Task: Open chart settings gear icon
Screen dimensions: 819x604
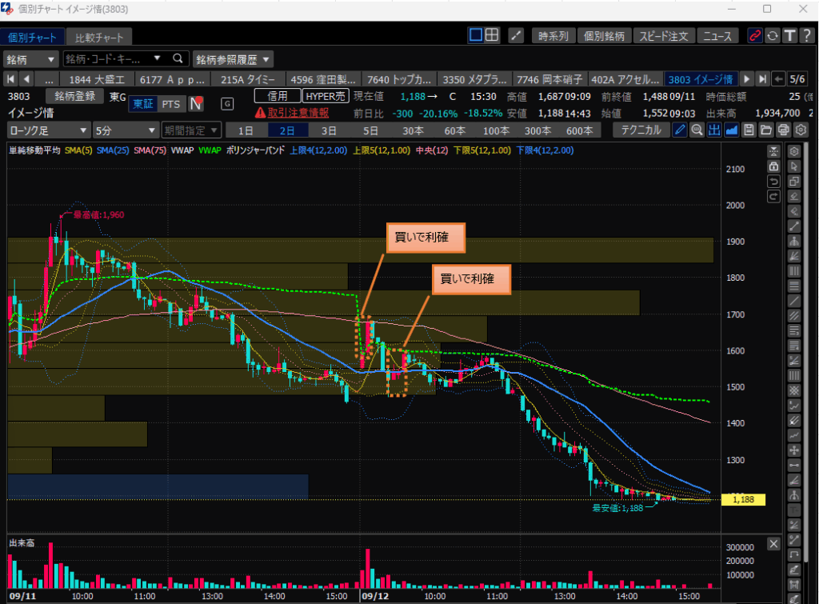Action: point(801,130)
